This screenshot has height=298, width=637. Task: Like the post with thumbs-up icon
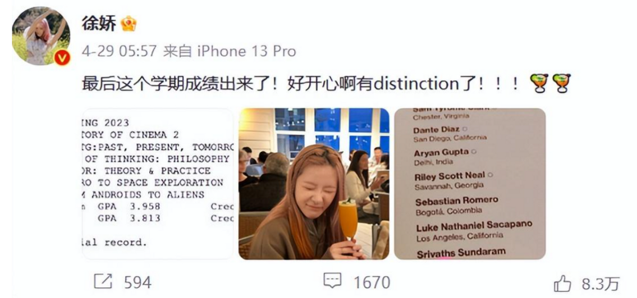pyautogui.click(x=563, y=284)
